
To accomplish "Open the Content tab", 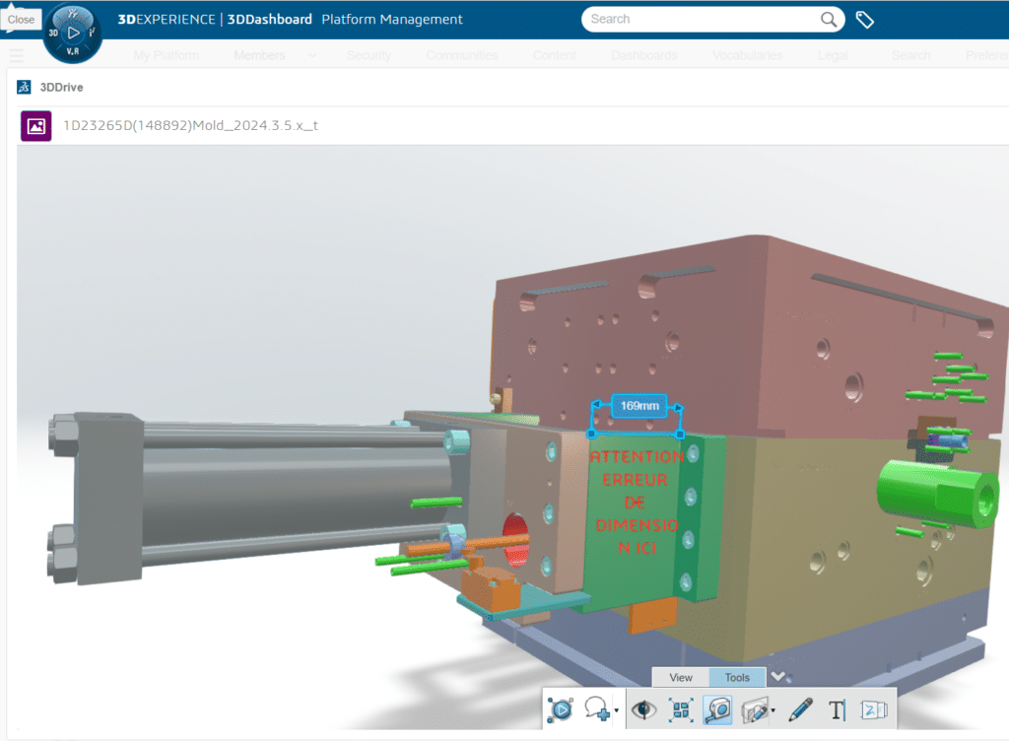I will coord(554,55).
